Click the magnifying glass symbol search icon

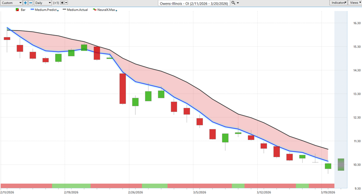click(x=233, y=3)
